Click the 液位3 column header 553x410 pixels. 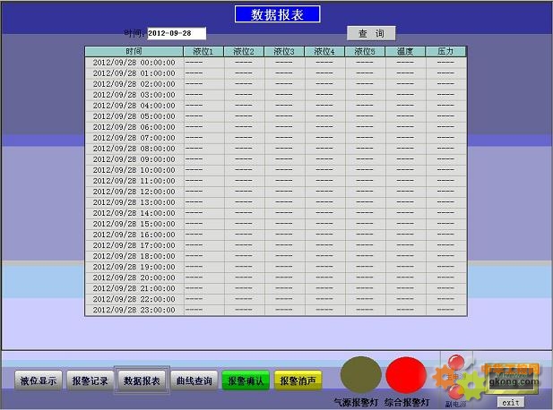(x=284, y=51)
